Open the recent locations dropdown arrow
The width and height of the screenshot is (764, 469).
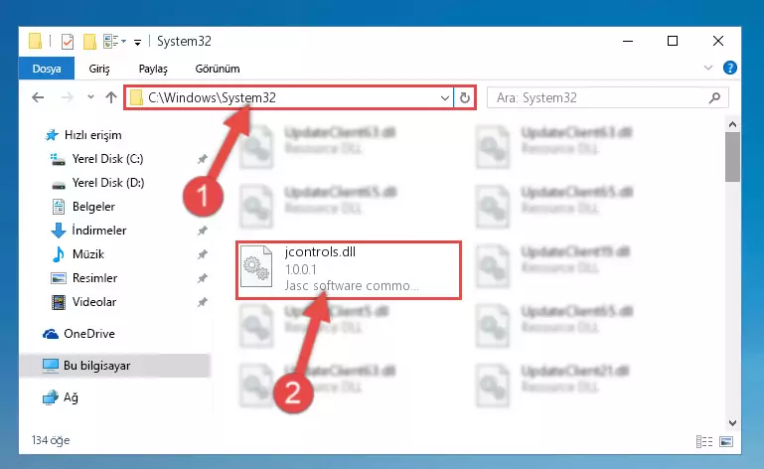click(90, 97)
